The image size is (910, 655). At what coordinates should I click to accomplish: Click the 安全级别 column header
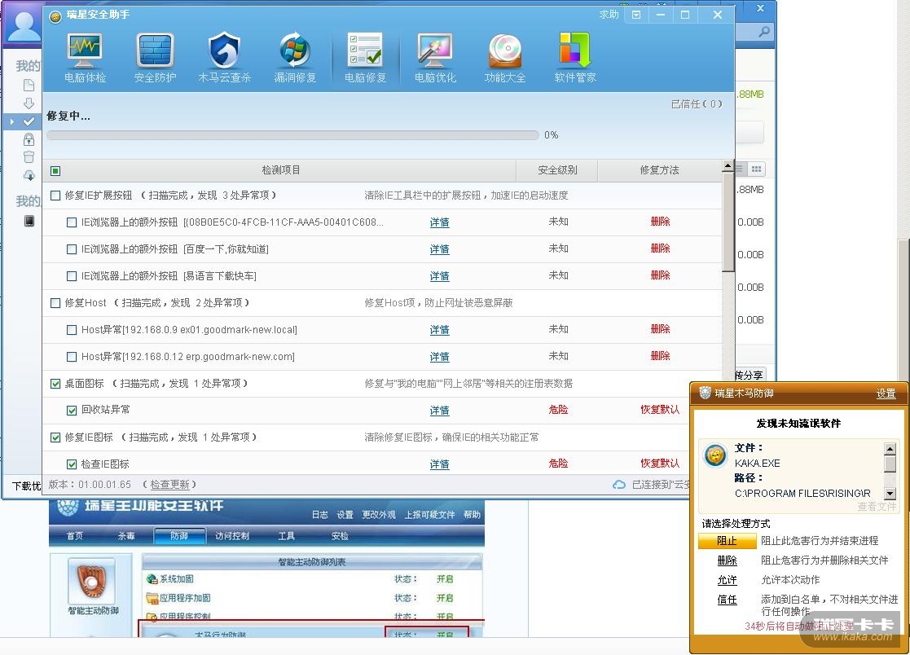(557, 170)
